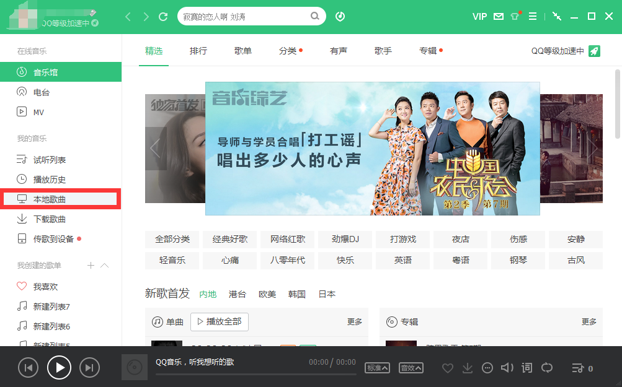Choose the 经典好歌 category

(x=229, y=239)
